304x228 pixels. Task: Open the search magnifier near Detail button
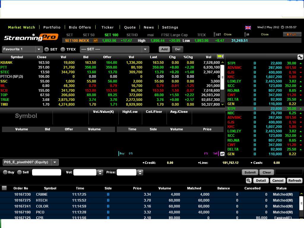point(248,180)
